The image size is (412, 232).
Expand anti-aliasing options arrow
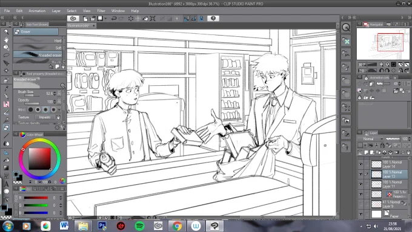(59, 109)
